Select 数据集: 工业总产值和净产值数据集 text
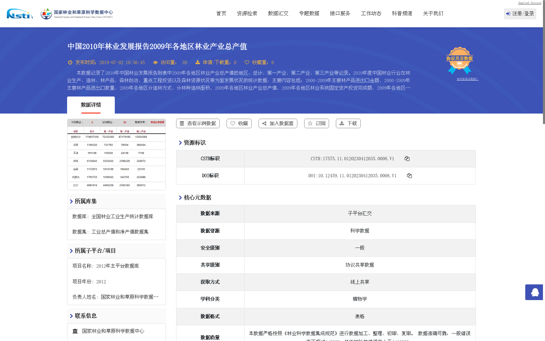This screenshot has height=341, width=545. pos(110,232)
